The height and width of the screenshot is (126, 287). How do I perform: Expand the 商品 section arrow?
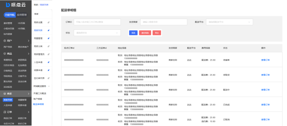tap(28, 54)
